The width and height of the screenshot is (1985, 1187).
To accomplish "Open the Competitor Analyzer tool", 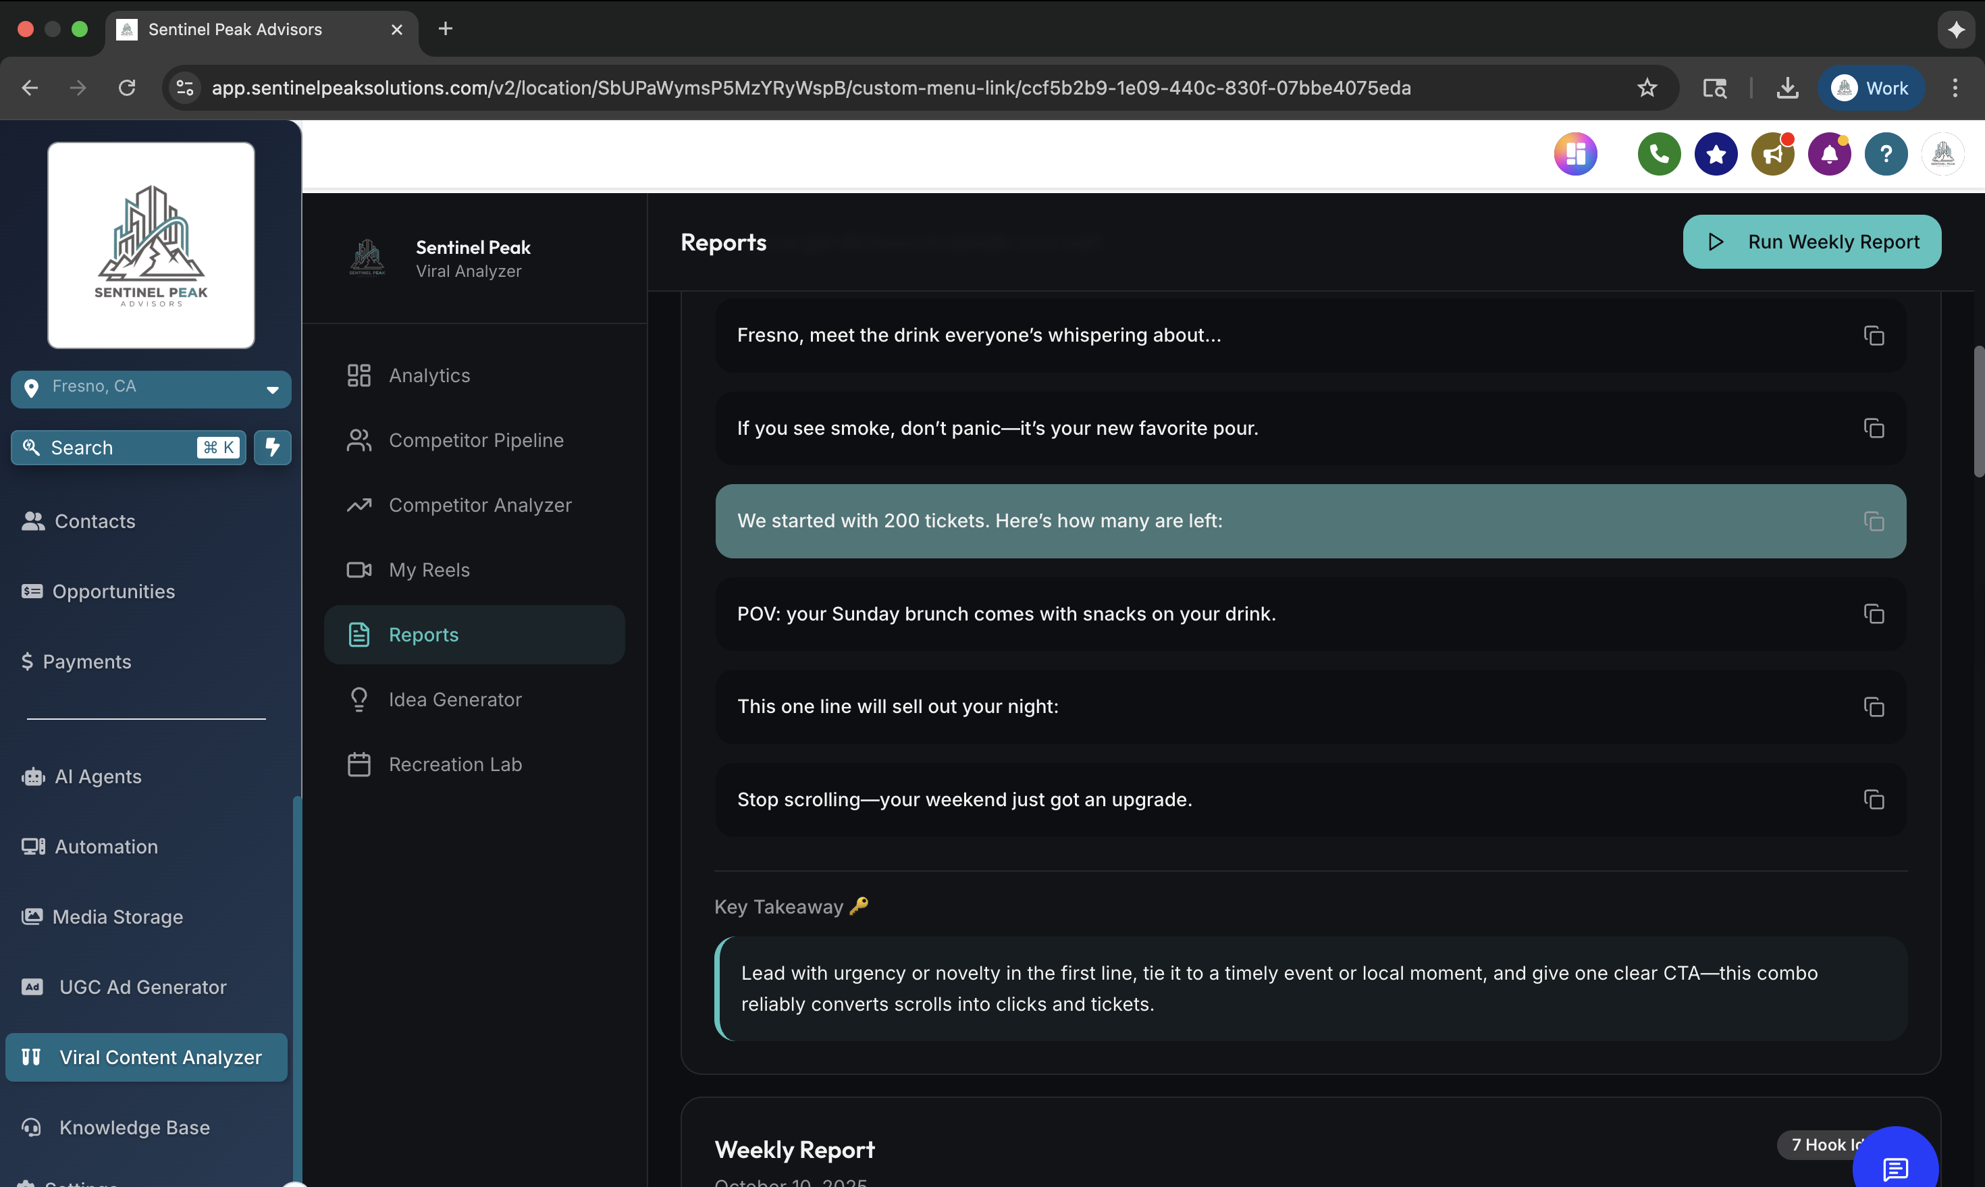I will click(480, 505).
